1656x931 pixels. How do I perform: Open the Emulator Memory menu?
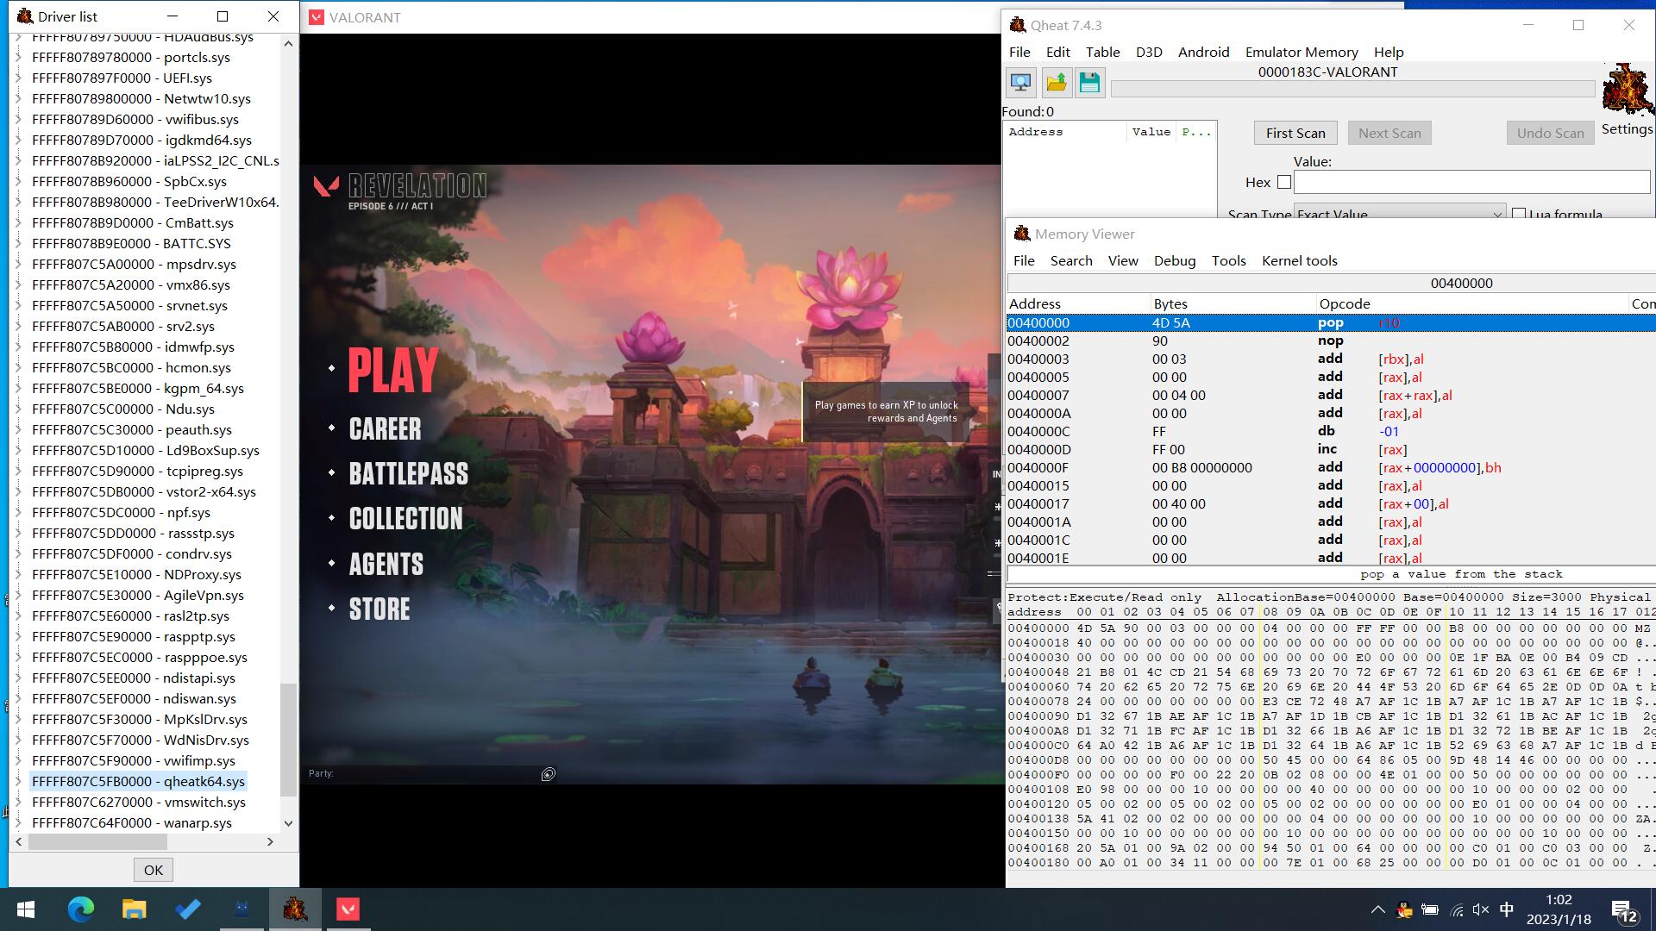[1301, 52]
